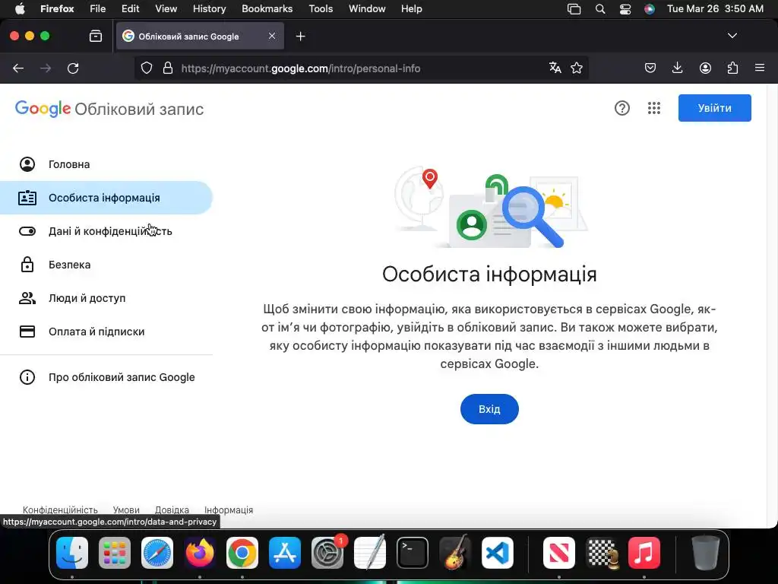Viewport: 778px width, 584px height.
Task: Close the Обліковий запис Google tab
Action: click(272, 36)
